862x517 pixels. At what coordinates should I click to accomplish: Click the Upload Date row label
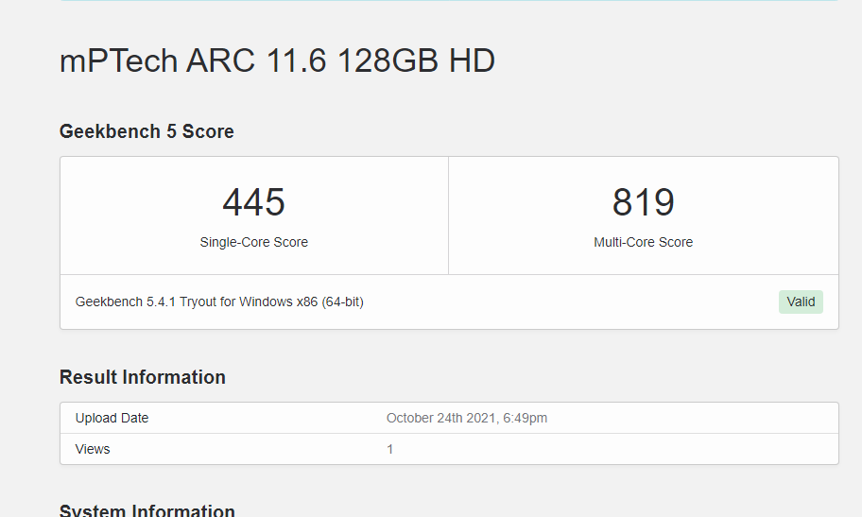(x=112, y=418)
